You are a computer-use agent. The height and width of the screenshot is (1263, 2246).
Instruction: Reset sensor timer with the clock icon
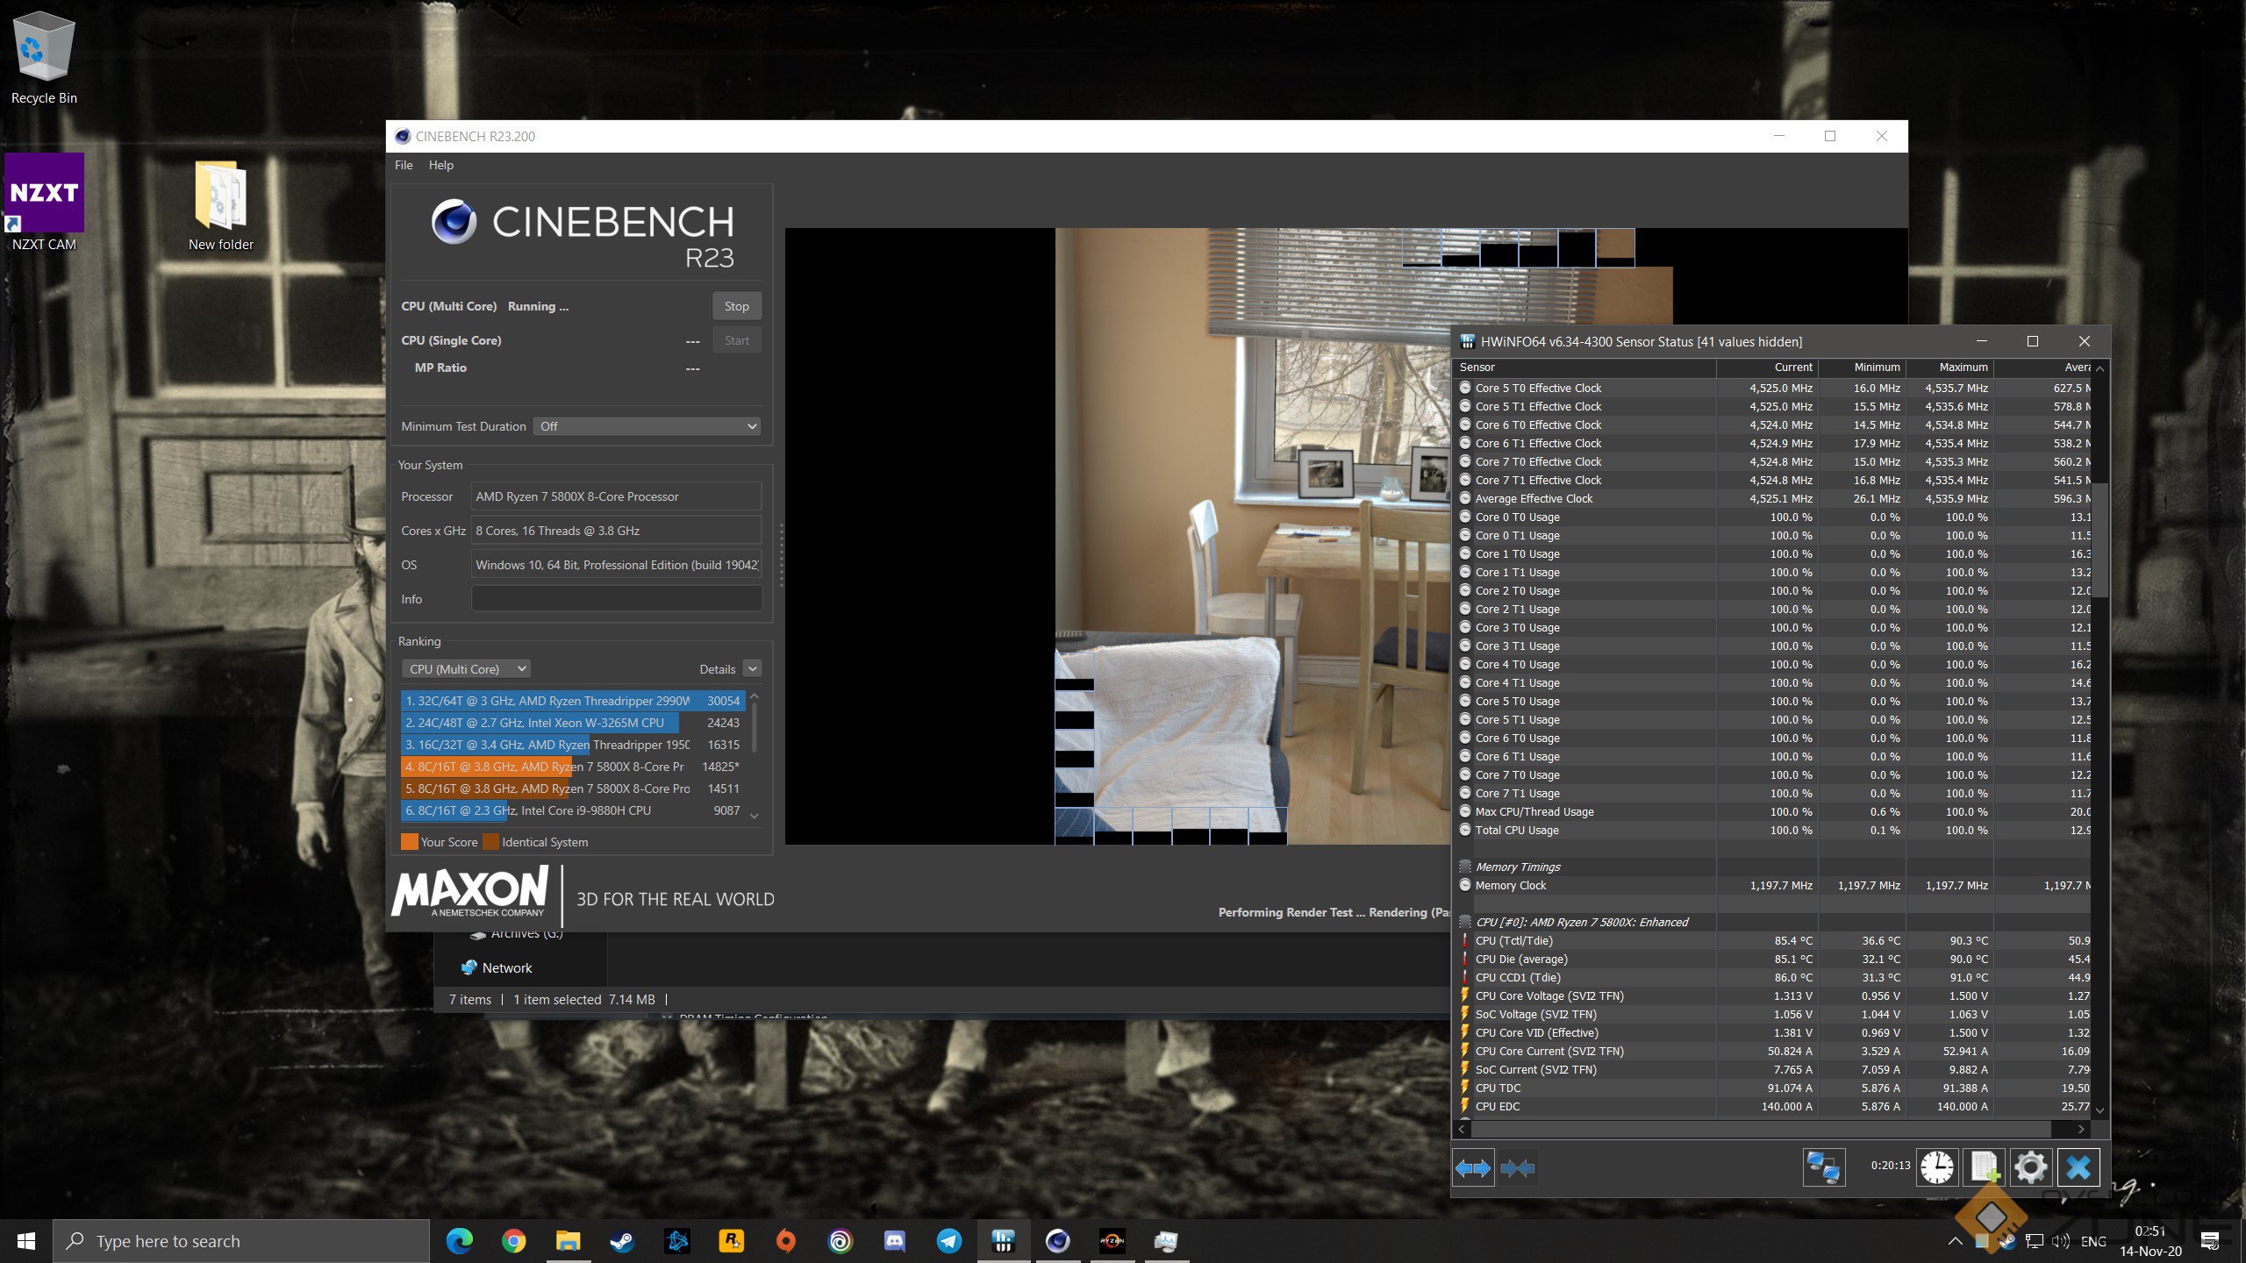1936,1167
